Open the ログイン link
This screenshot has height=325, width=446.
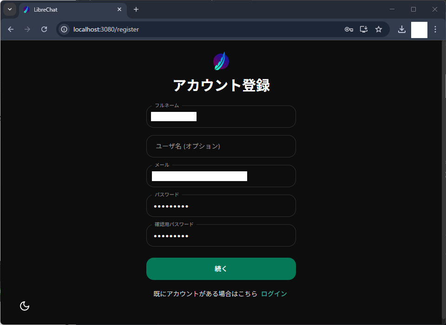274,294
